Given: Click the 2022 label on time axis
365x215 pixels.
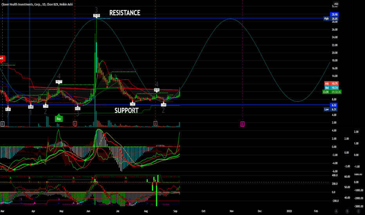Looking at the screenshot, I should click(x=289, y=211).
